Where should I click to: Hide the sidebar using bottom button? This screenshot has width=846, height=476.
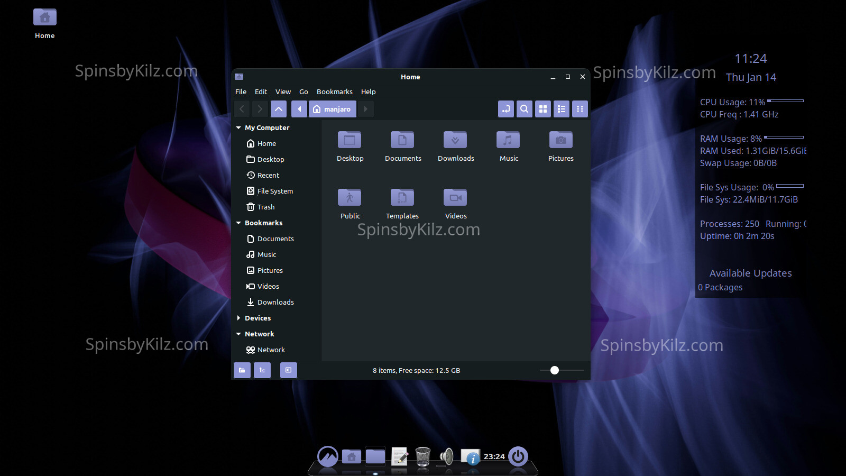coord(288,370)
